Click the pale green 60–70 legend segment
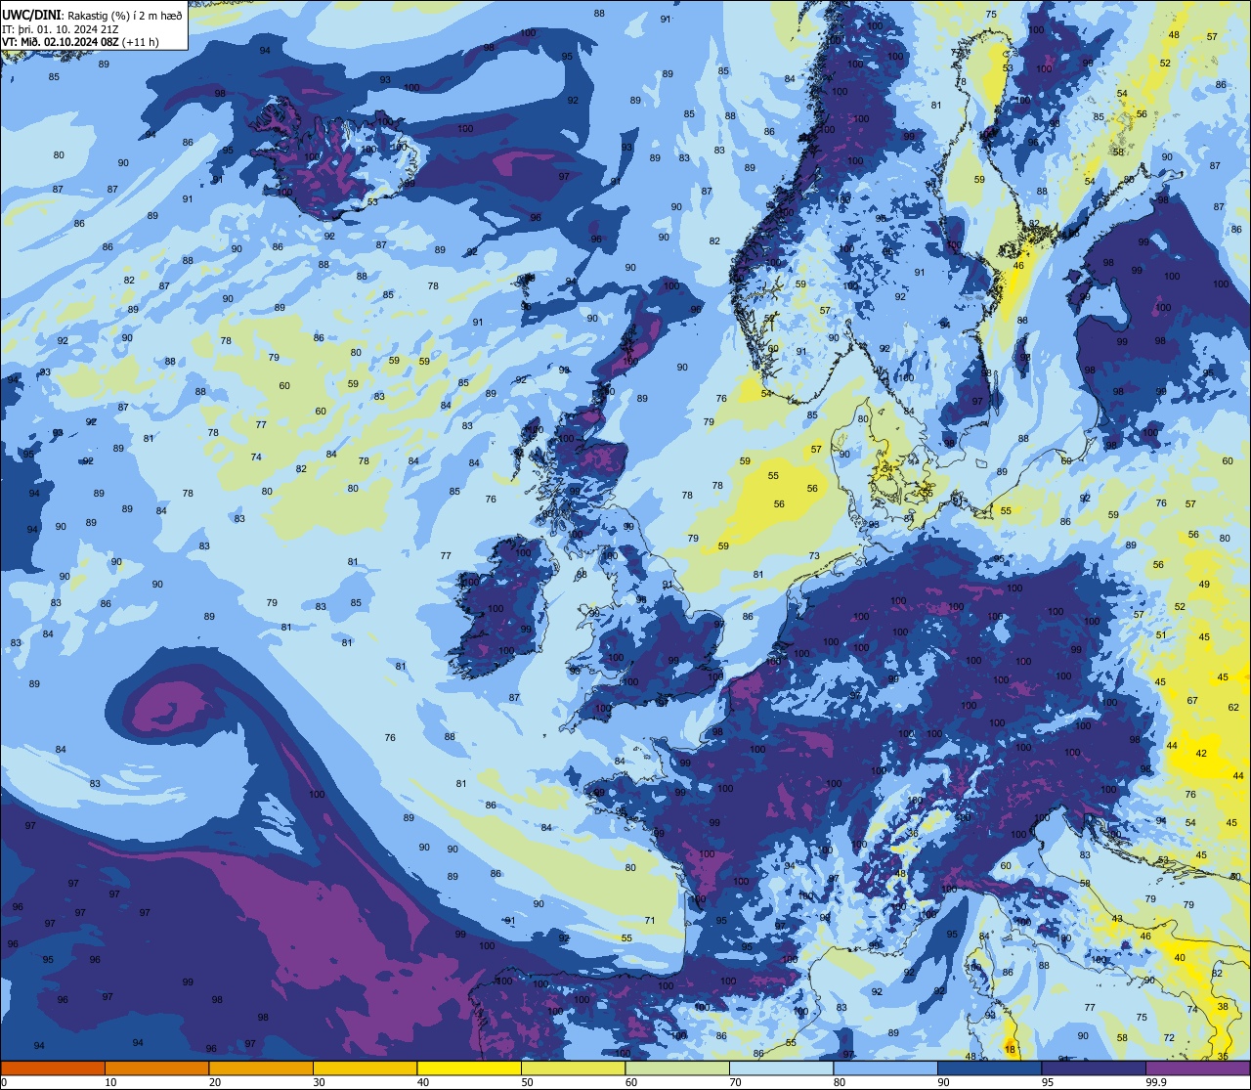1251x1090 pixels. [x=677, y=1068]
